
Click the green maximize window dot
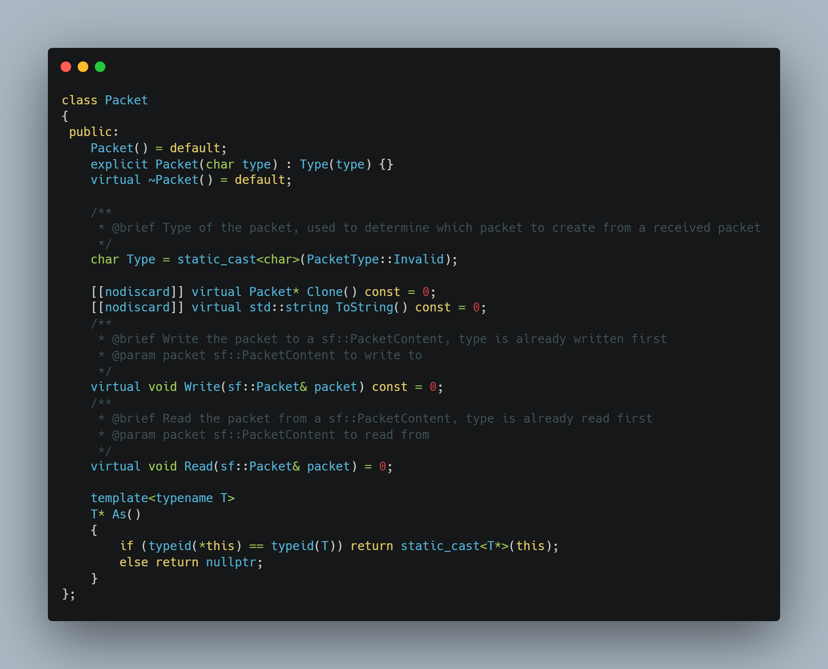pyautogui.click(x=100, y=67)
